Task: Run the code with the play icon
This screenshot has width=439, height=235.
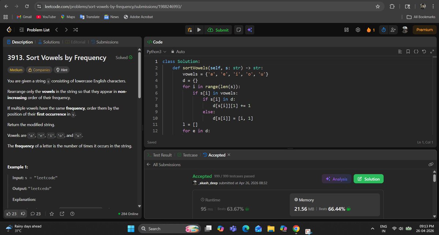Action: [x=199, y=30]
